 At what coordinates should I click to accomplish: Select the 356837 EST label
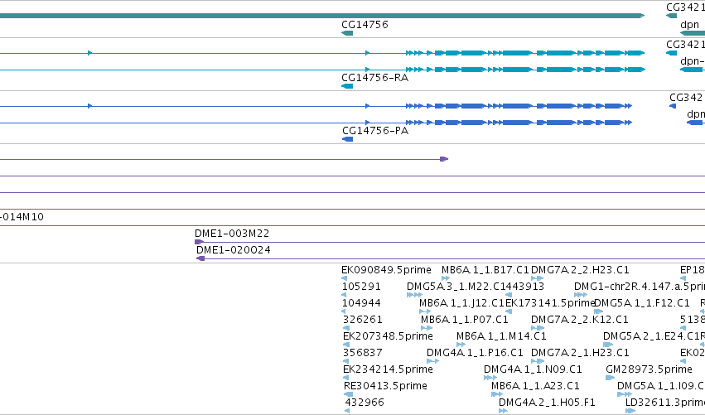pos(363,353)
